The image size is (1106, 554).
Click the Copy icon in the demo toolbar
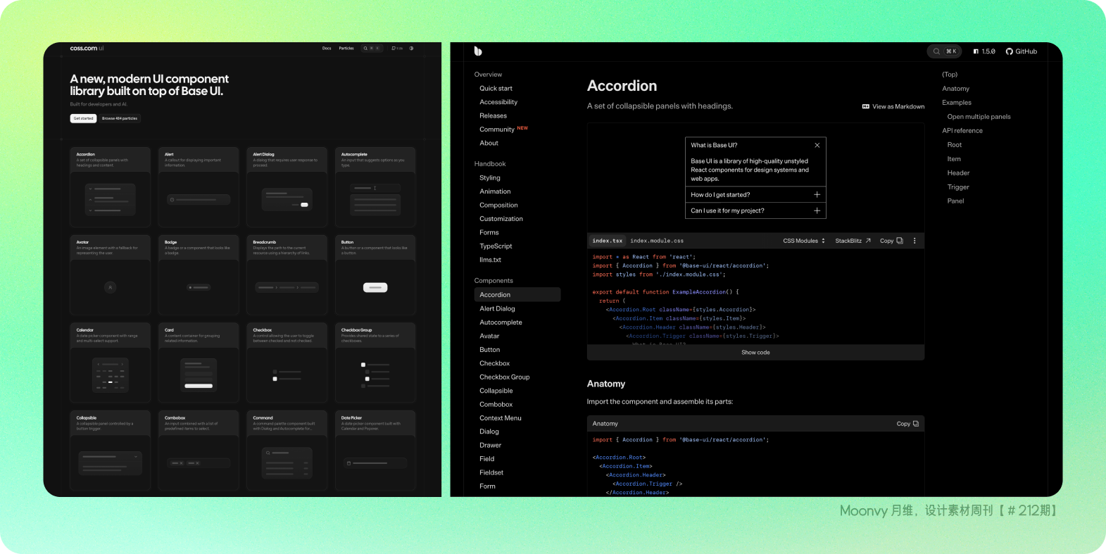pos(900,241)
